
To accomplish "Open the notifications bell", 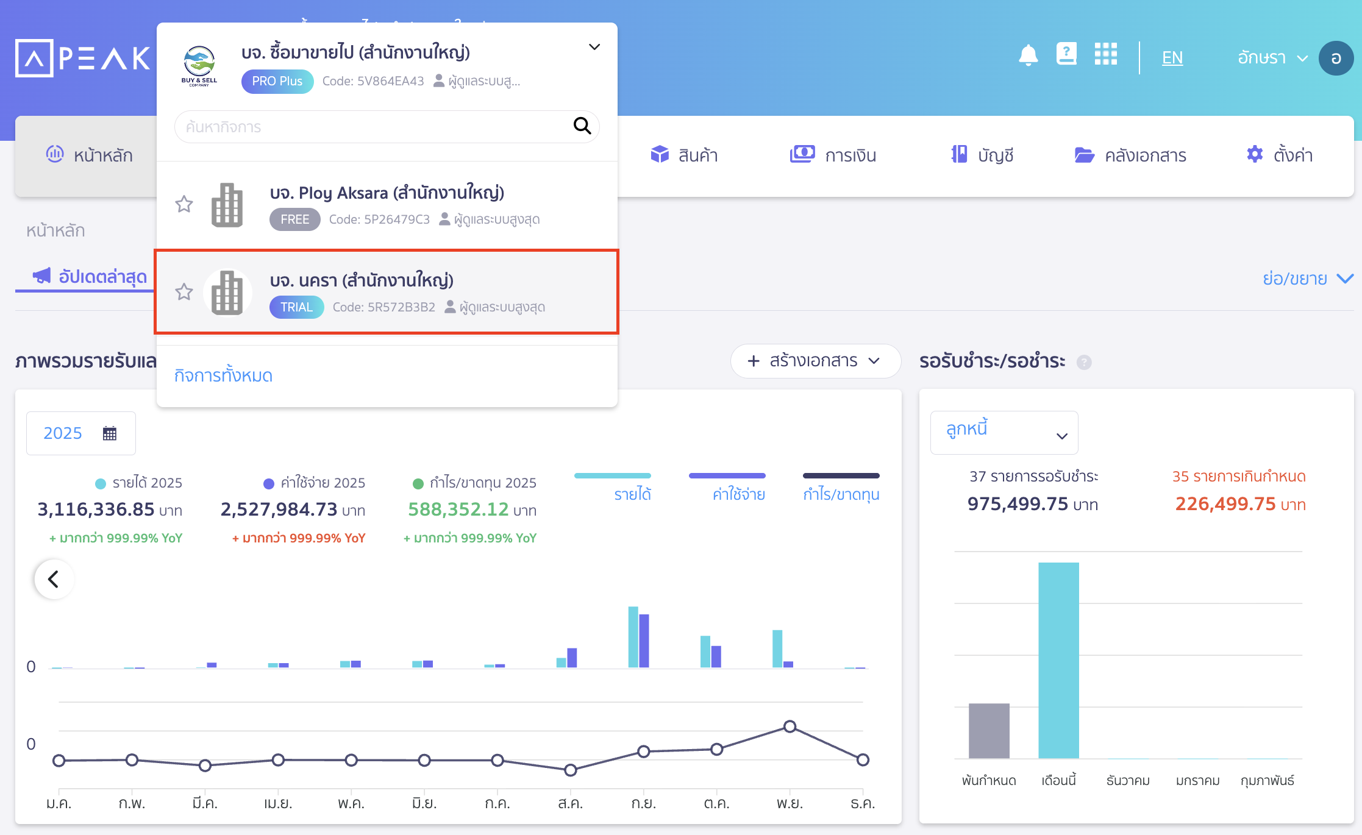I will (1029, 54).
